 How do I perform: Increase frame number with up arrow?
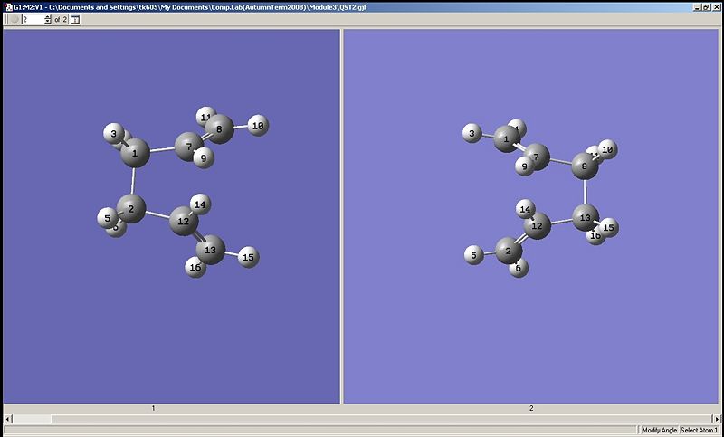coord(48,16)
